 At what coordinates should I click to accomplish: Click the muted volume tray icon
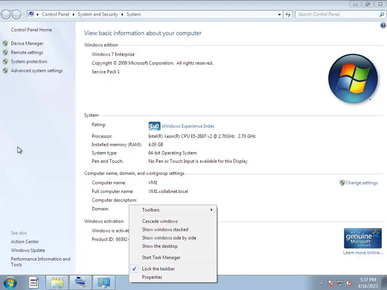pos(349,283)
